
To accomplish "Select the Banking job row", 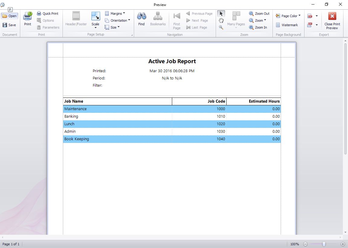I will (x=172, y=116).
